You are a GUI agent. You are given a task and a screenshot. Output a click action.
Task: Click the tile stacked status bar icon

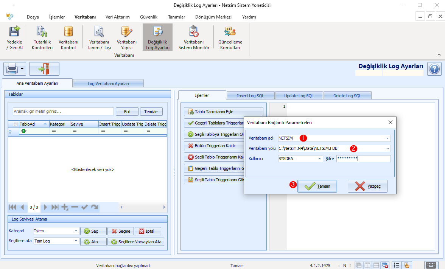[376, 265]
